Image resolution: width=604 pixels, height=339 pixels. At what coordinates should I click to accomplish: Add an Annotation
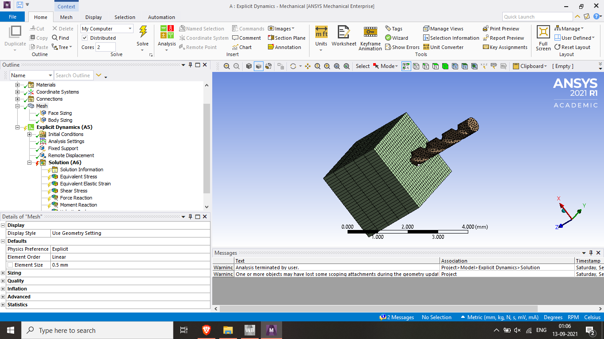(x=284, y=47)
